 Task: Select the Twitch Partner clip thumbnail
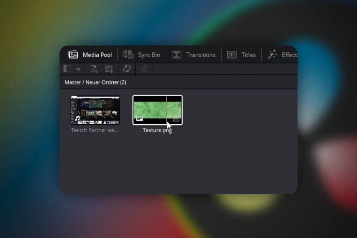95,110
